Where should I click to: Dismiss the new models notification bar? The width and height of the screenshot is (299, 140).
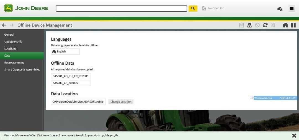point(294,135)
